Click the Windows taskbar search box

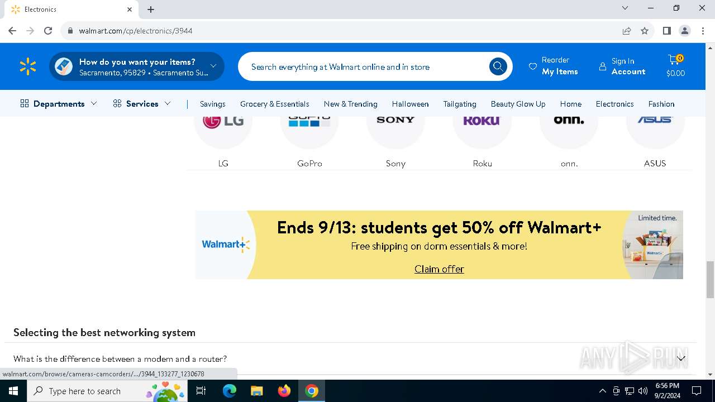[x=107, y=391]
